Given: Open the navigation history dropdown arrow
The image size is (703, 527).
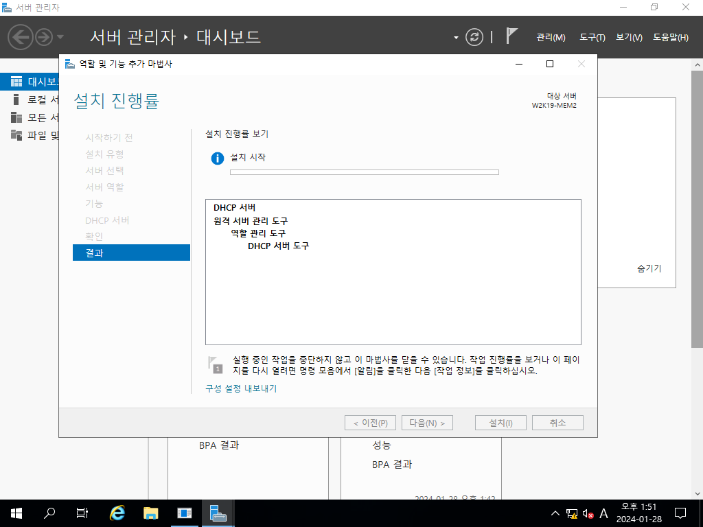Looking at the screenshot, I should (60, 37).
